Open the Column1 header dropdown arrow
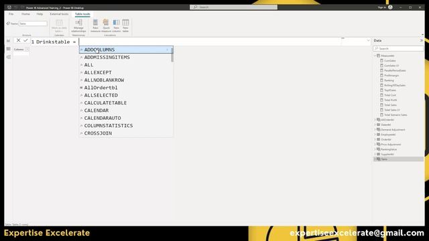Viewport: 429px width, 241px height. pyautogui.click(x=27, y=50)
